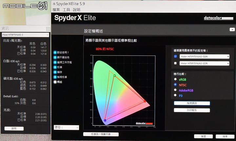The height and width of the screenshot is (141, 236).
Task: Click the 2.21 (0.00) calibrated gamma value
Action: point(41,121)
